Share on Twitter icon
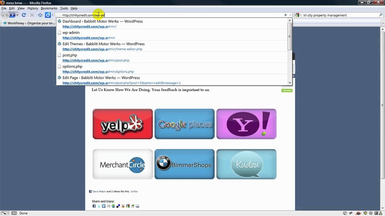 coord(99,206)
